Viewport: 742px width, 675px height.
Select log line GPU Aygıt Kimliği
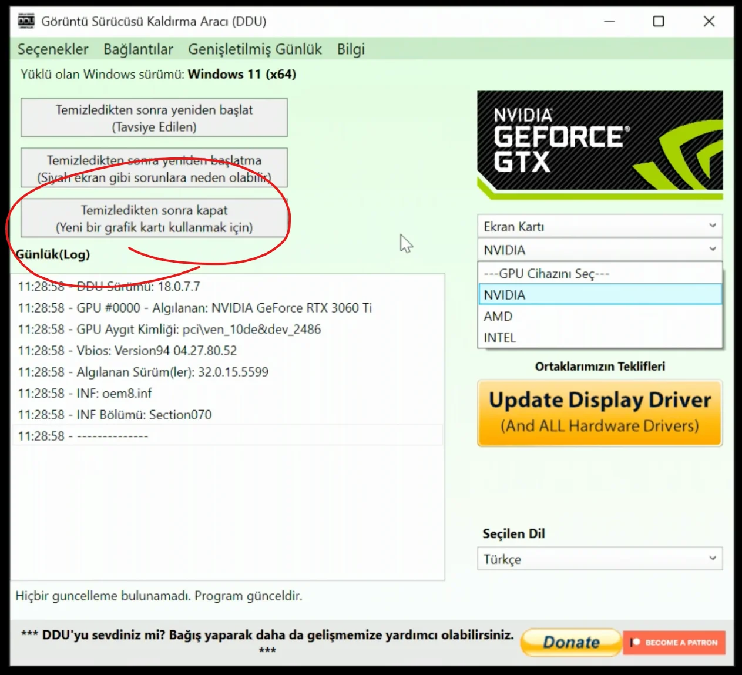tap(227, 330)
